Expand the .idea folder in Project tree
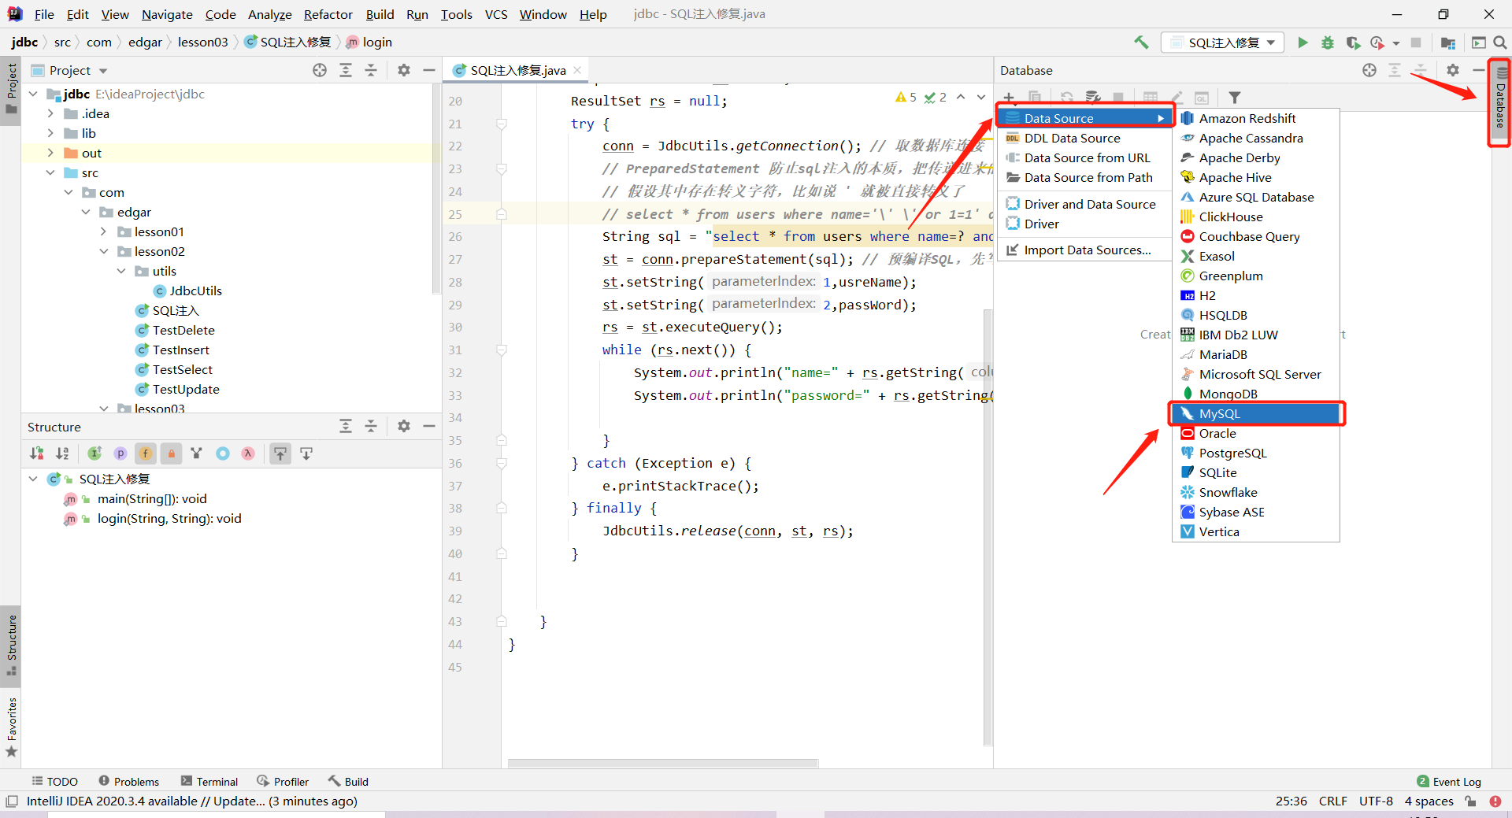Viewport: 1512px width, 818px height. [x=50, y=113]
